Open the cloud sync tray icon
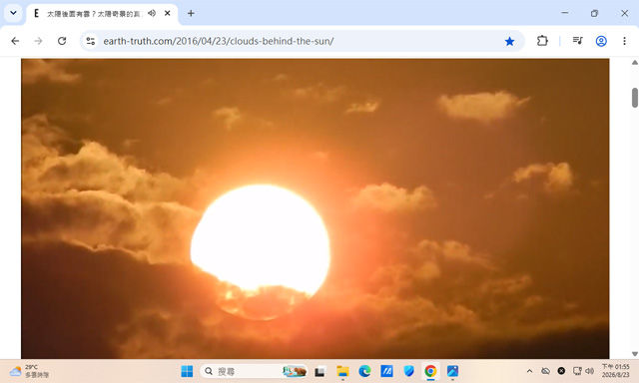The image size is (639, 383). [545, 371]
